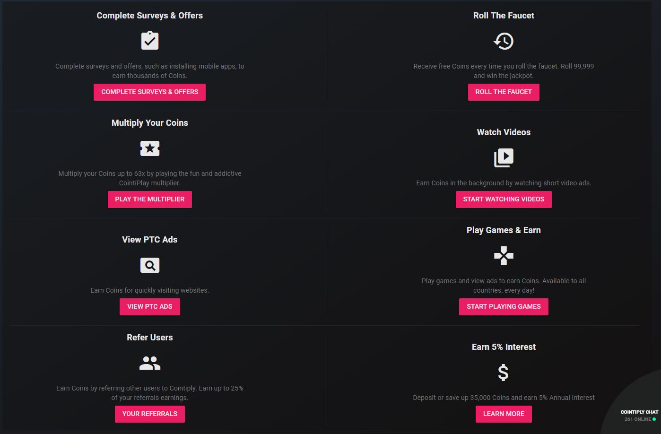Screen dimensions: 661x434
Task: Open Complete Surveys & Offers button
Action: coord(149,92)
